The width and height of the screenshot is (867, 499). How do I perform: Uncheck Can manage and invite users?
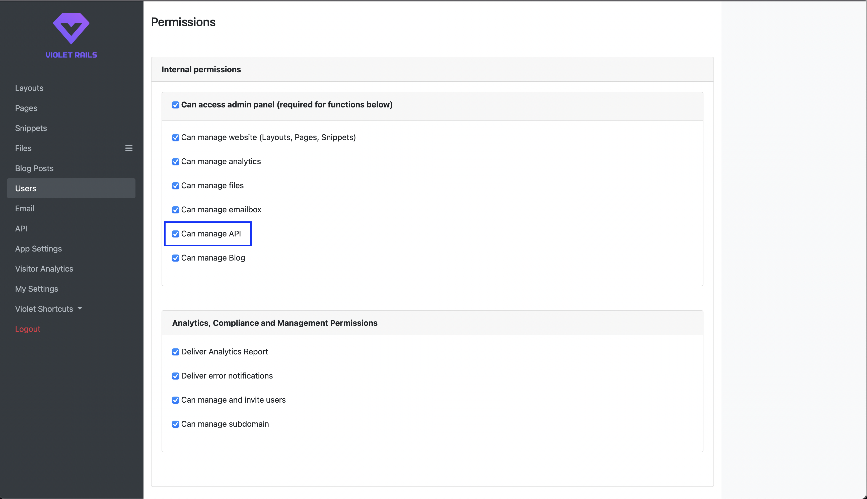pyautogui.click(x=175, y=400)
